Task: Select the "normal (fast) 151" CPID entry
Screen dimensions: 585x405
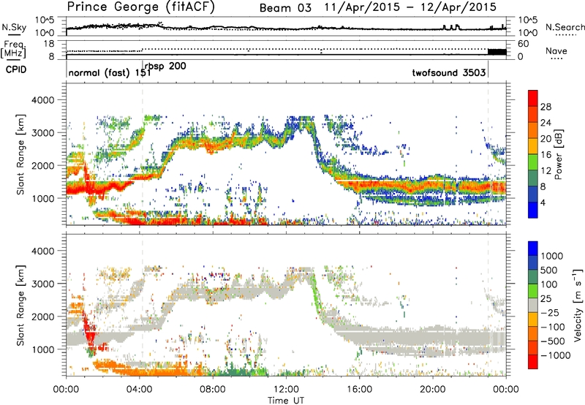Action: [110, 72]
